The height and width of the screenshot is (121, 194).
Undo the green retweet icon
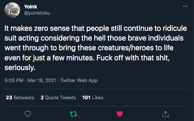click(73, 114)
